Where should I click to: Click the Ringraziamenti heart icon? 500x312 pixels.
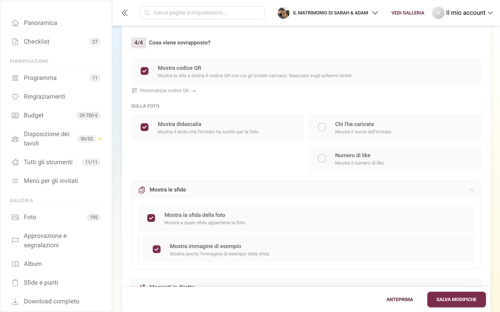pos(15,97)
